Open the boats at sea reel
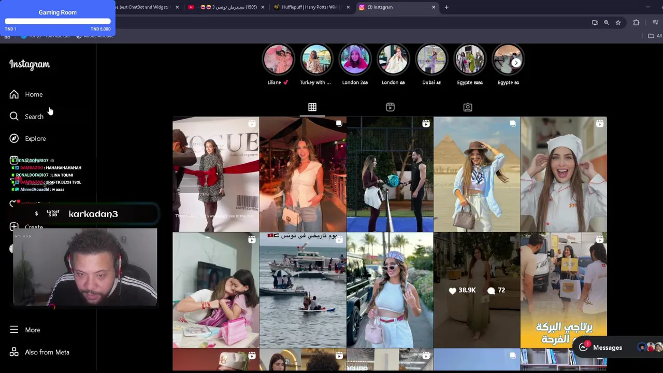 tap(302, 290)
